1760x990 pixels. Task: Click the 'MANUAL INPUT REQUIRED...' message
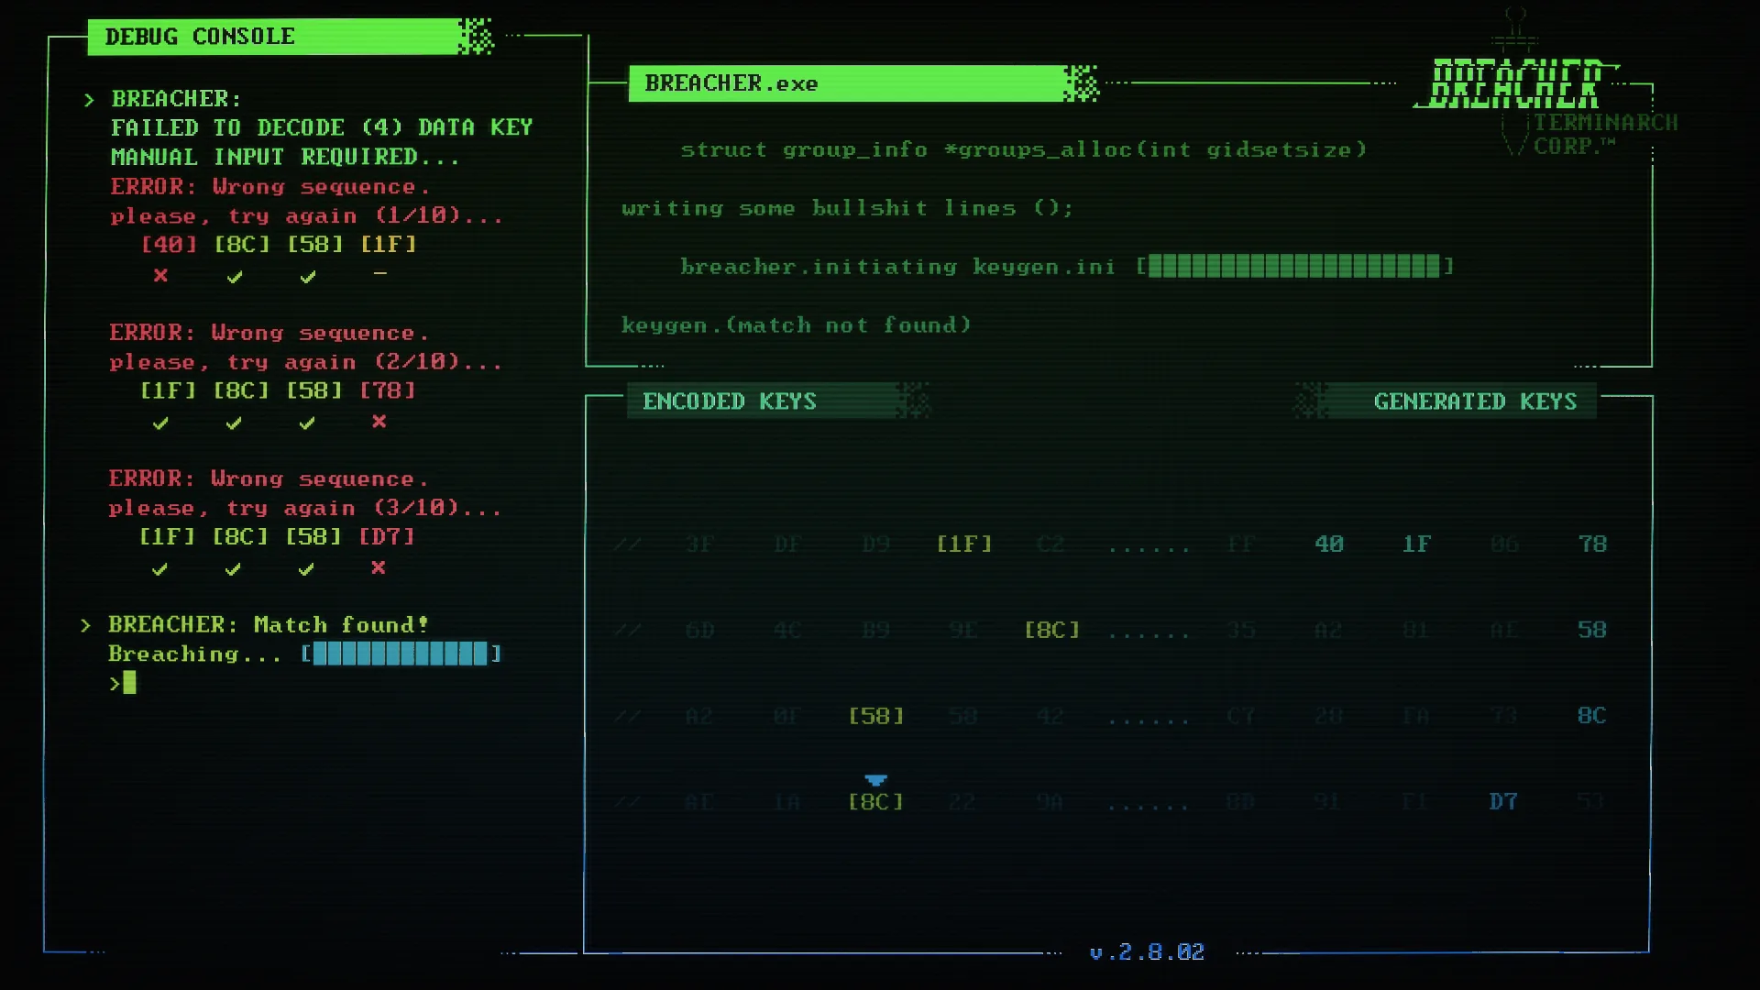tap(285, 157)
